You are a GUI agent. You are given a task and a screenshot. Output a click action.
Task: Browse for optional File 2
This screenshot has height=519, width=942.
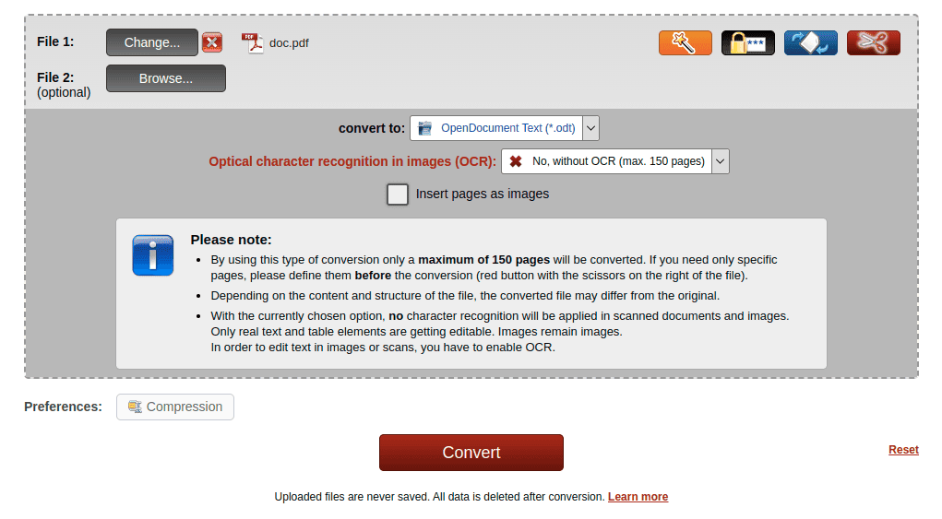[x=166, y=78]
